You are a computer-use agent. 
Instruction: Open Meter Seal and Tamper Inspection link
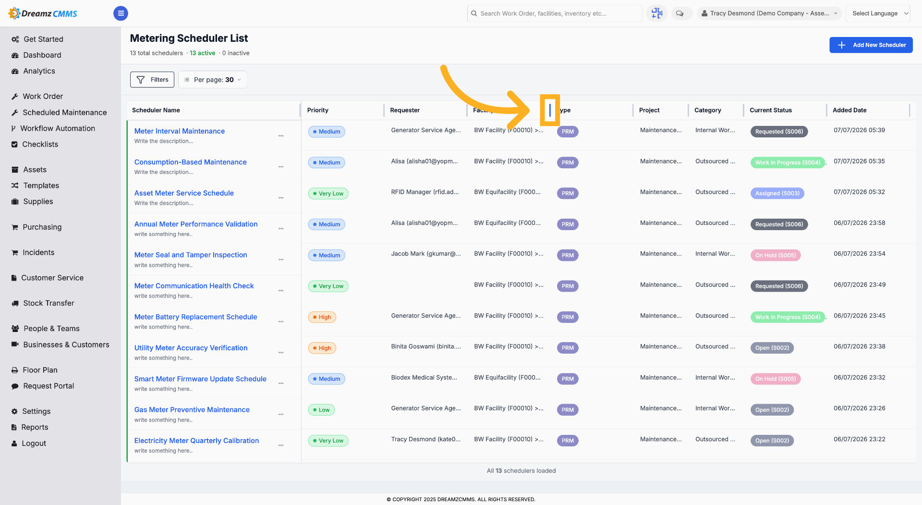(191, 255)
